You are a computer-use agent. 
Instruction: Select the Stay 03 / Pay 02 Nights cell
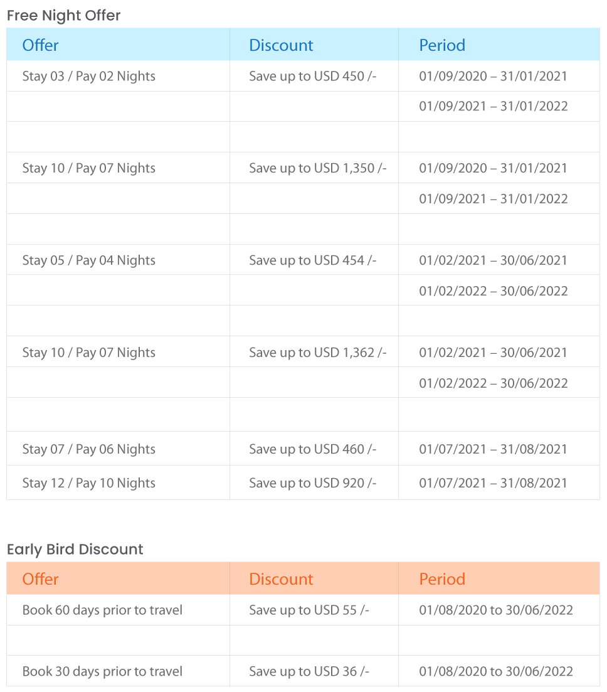pos(119,76)
